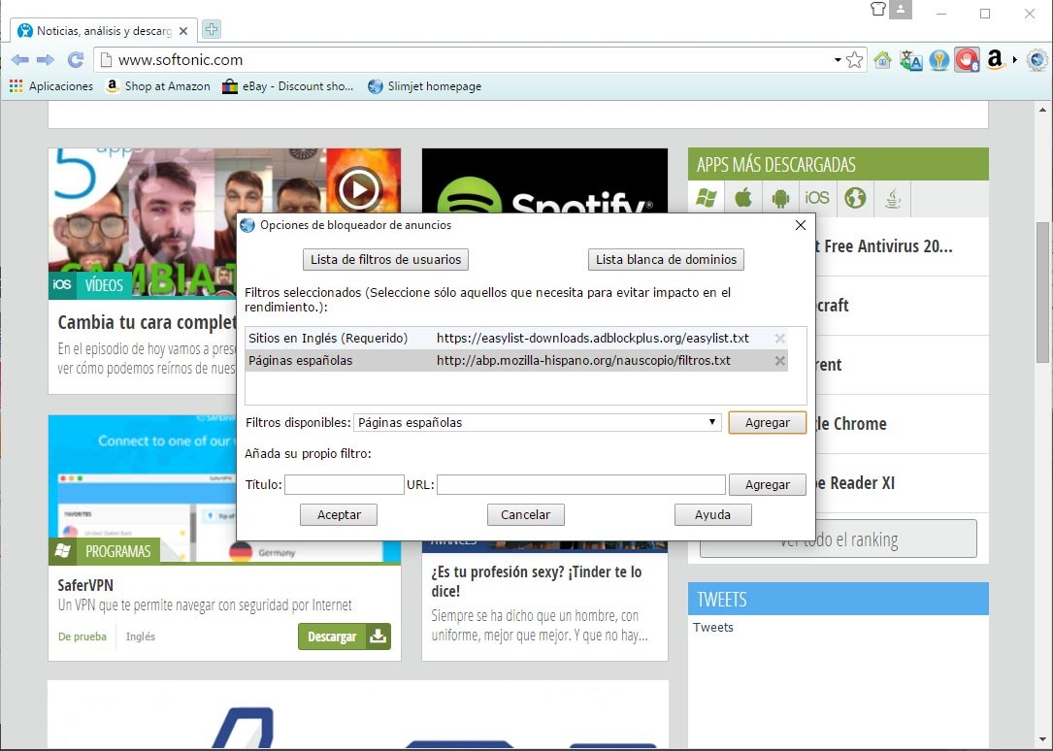The height and width of the screenshot is (751, 1053).
Task: Open the browser settings gear-globe icon
Action: pos(1036,60)
